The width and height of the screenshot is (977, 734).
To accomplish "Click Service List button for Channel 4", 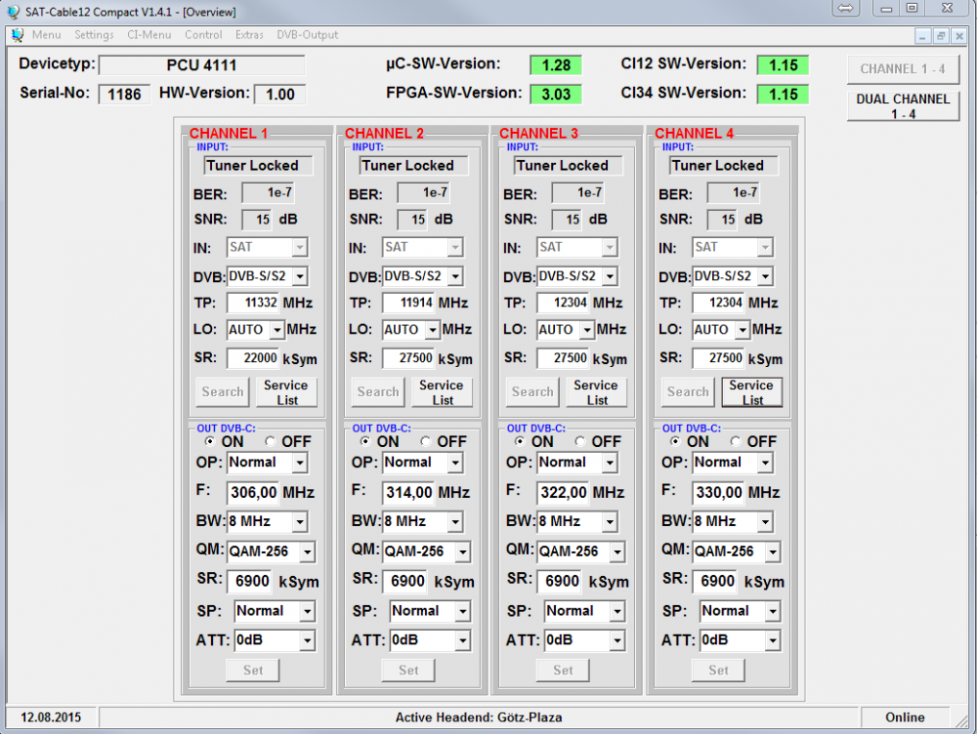I will click(751, 392).
